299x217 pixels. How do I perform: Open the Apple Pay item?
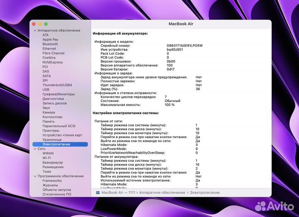point(50,39)
